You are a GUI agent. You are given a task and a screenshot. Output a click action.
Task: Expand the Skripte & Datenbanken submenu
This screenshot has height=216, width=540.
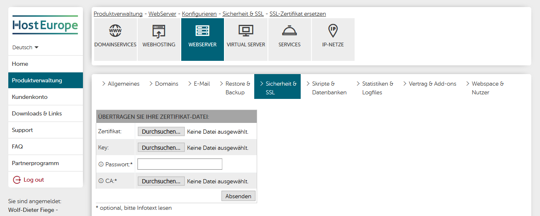coord(326,88)
